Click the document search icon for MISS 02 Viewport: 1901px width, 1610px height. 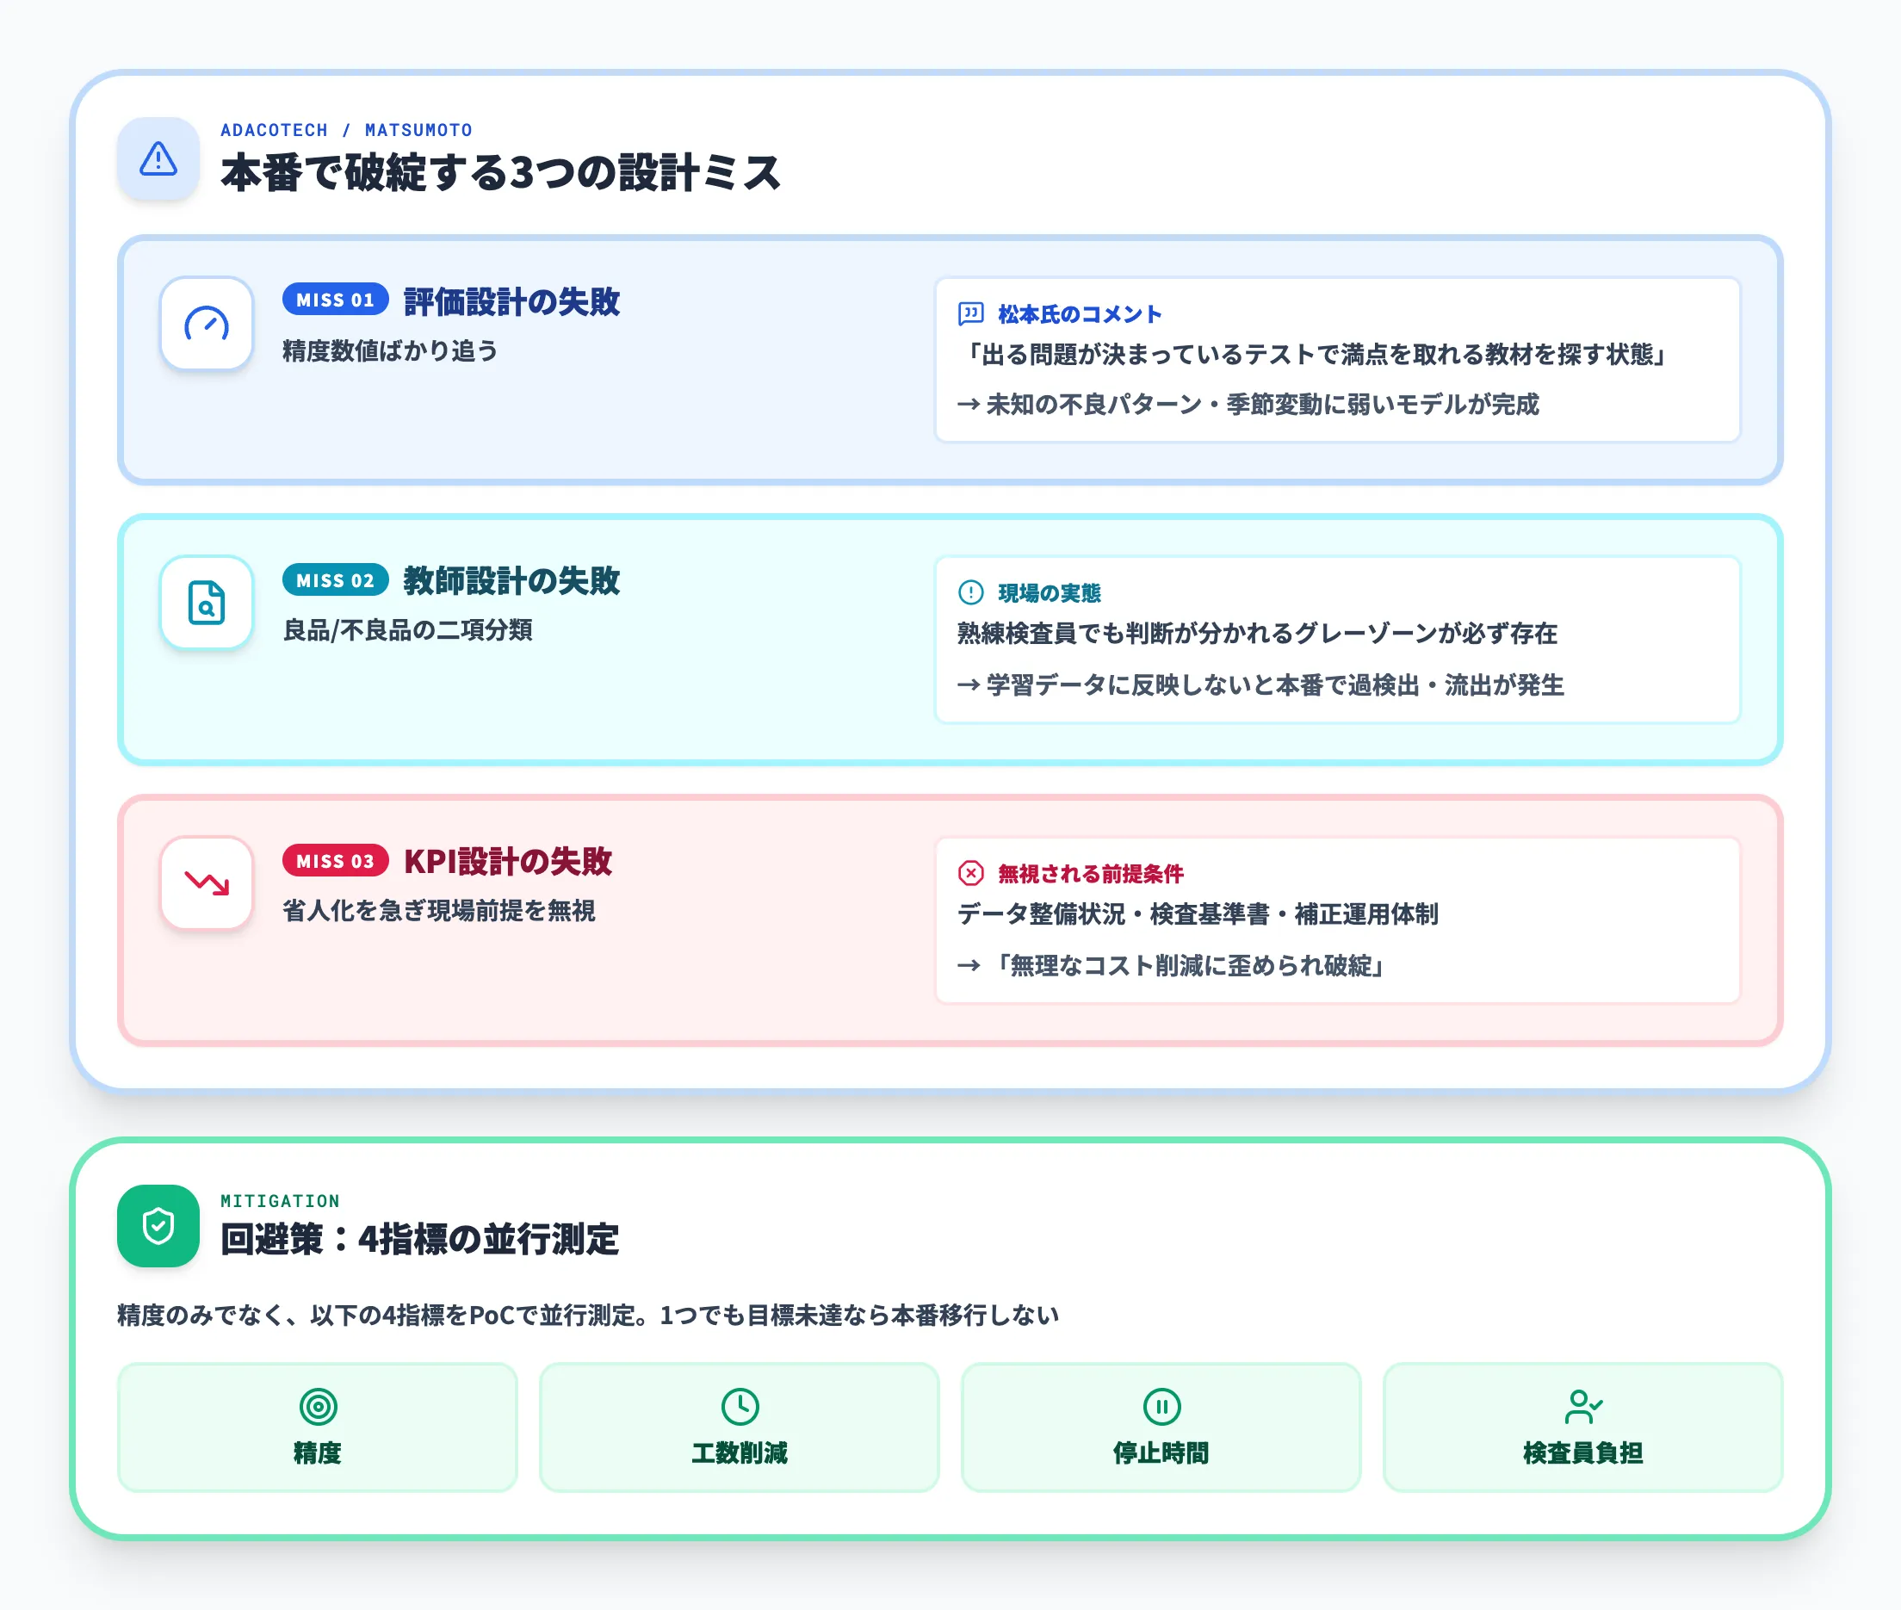[207, 604]
